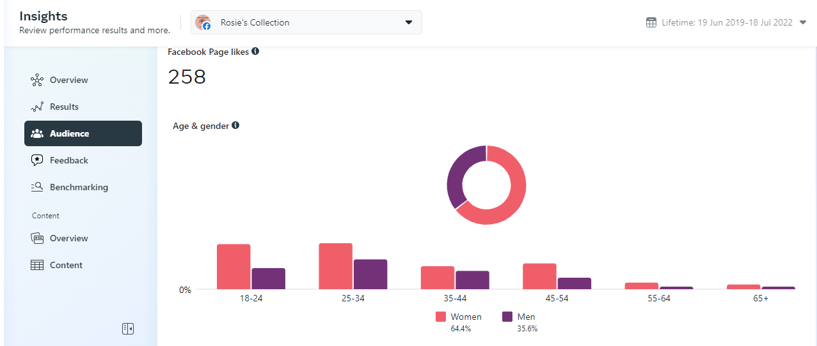Image resolution: width=817 pixels, height=346 pixels.
Task: Click the Benchmarking magnifier icon
Action: pyautogui.click(x=37, y=188)
